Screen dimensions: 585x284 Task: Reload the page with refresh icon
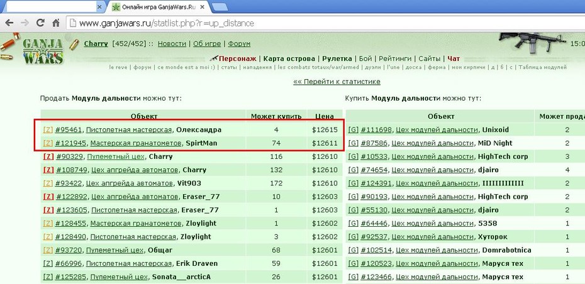tap(40, 23)
